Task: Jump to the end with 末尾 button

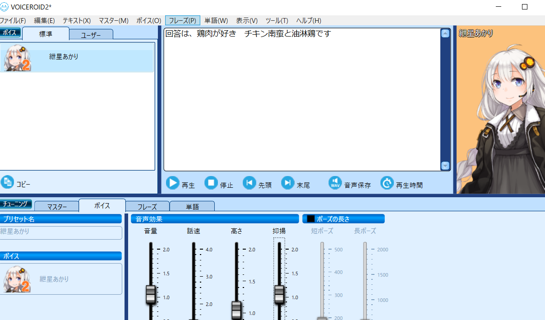Action: coord(288,183)
